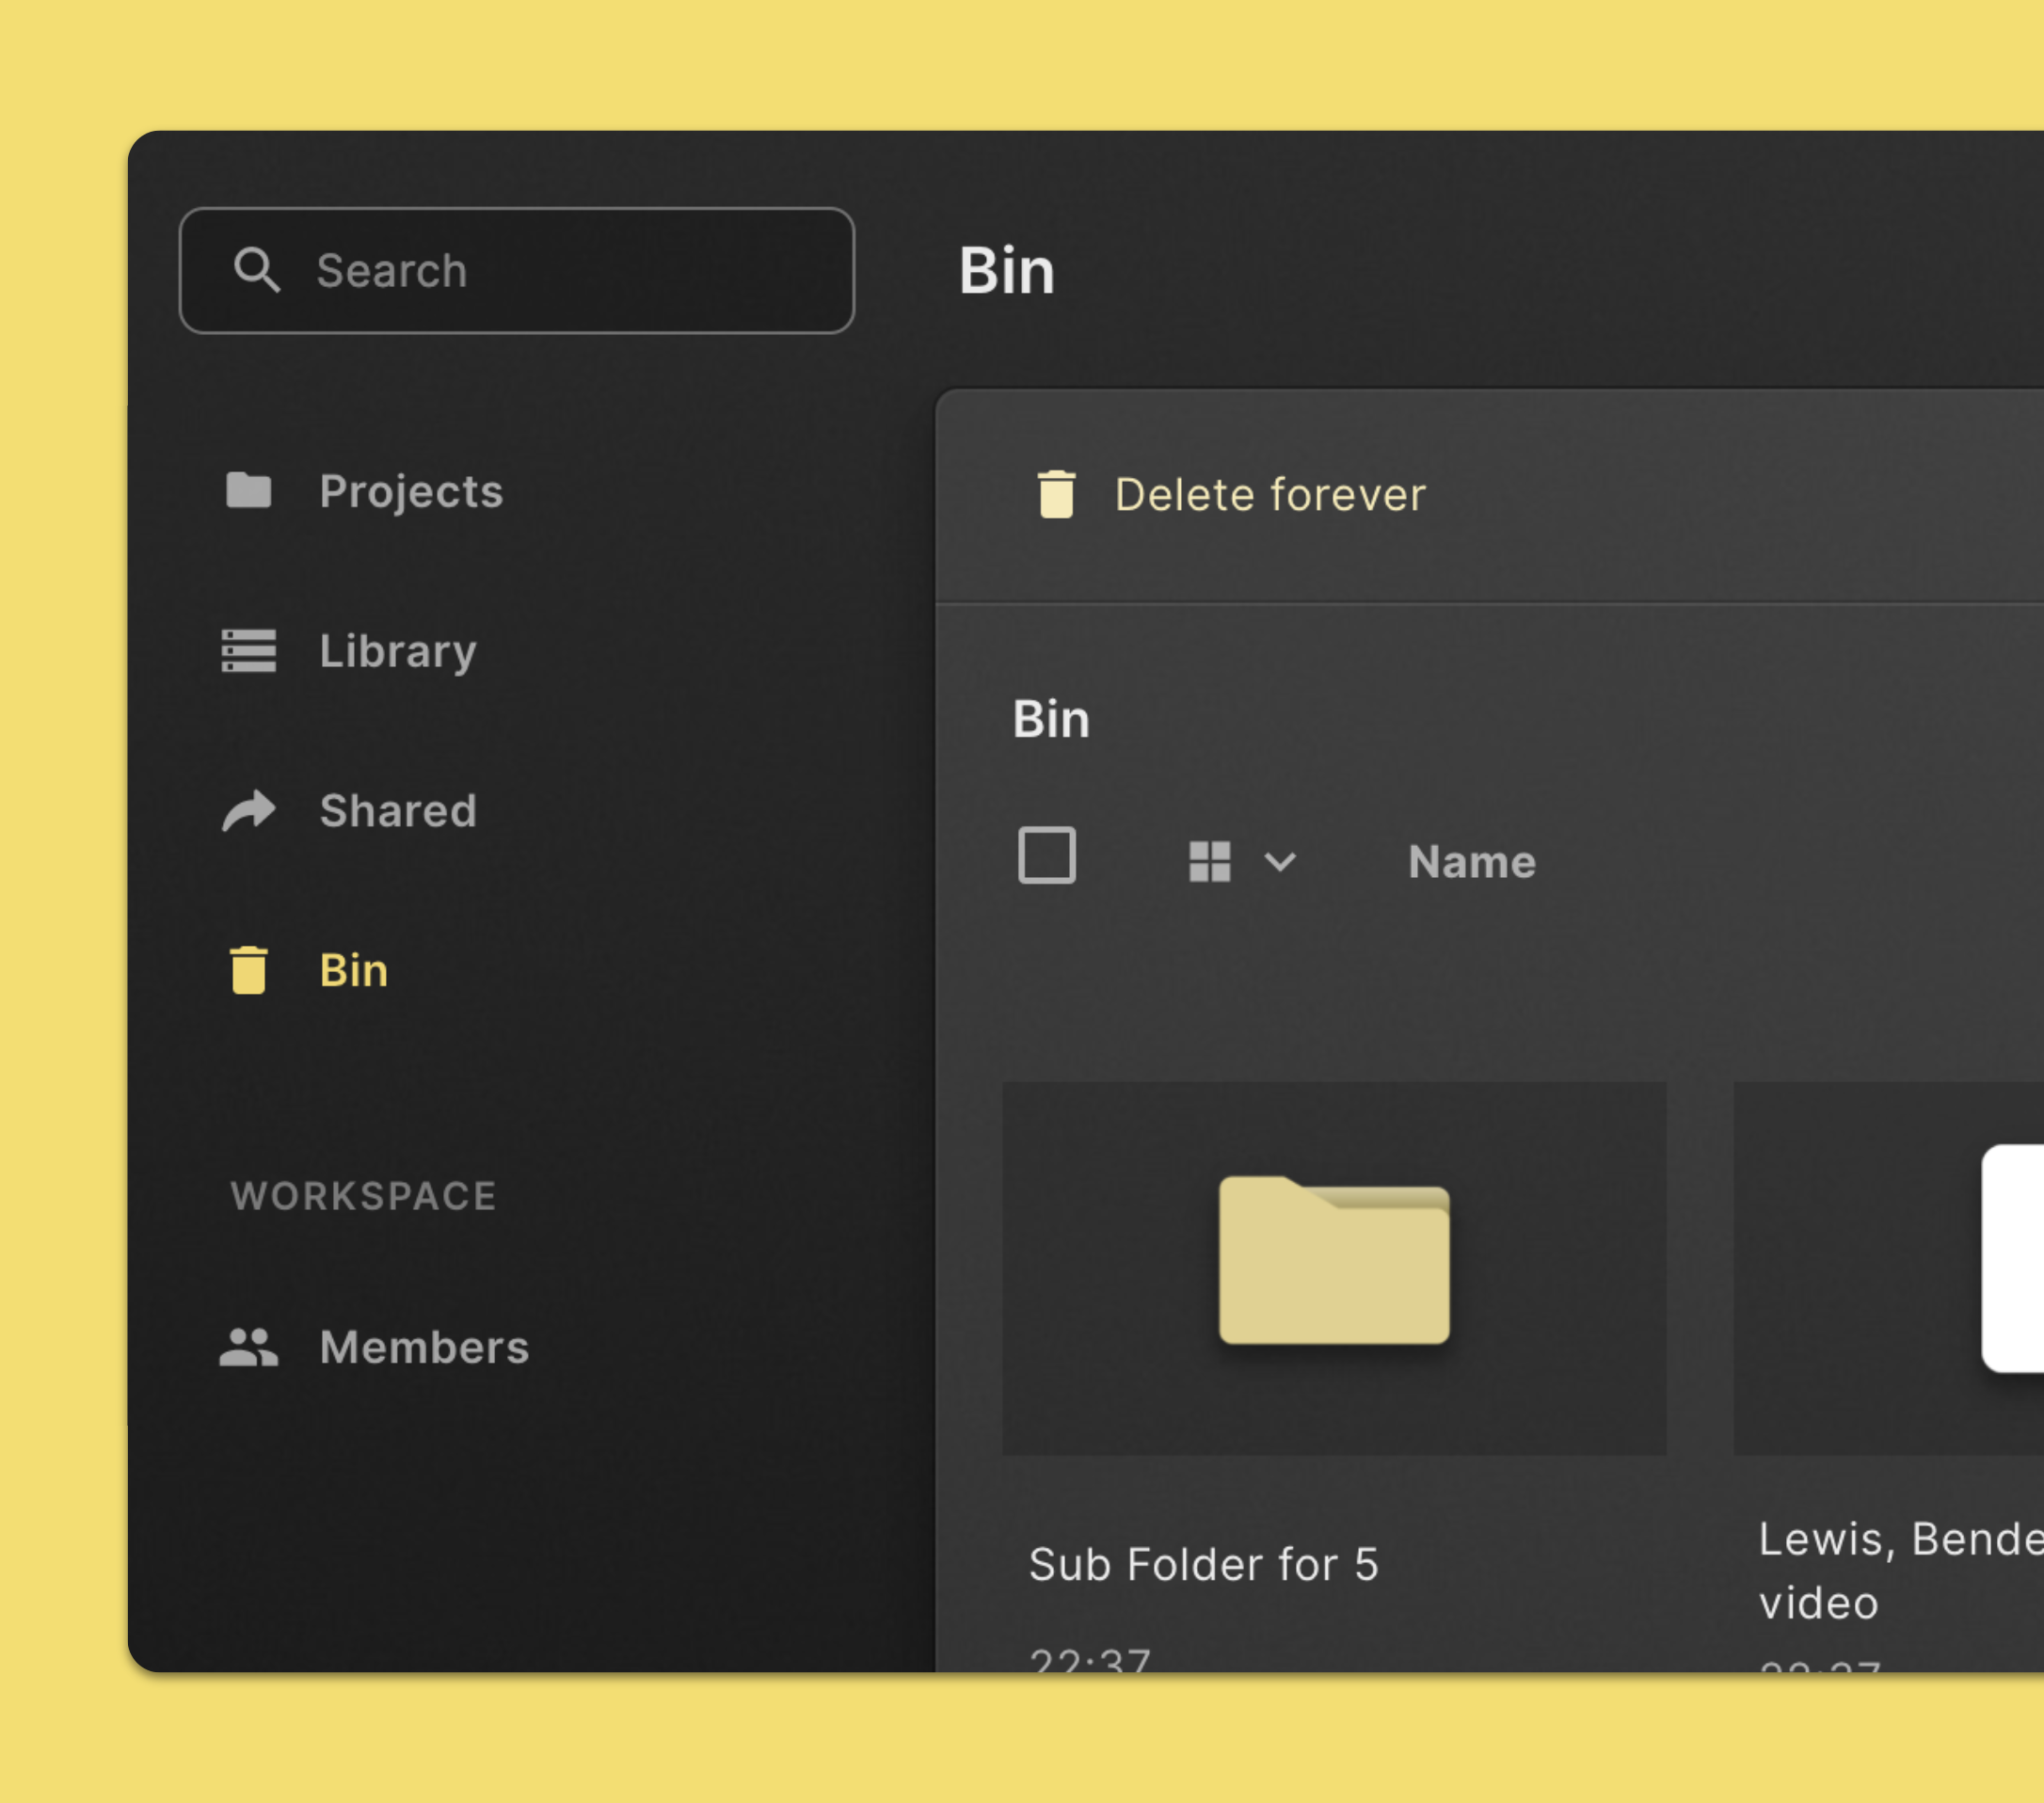Open Members under Workspace
The width and height of the screenshot is (2044, 1803).
coord(424,1347)
